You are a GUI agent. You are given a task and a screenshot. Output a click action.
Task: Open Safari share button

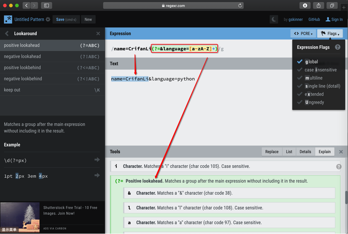coord(318,5)
